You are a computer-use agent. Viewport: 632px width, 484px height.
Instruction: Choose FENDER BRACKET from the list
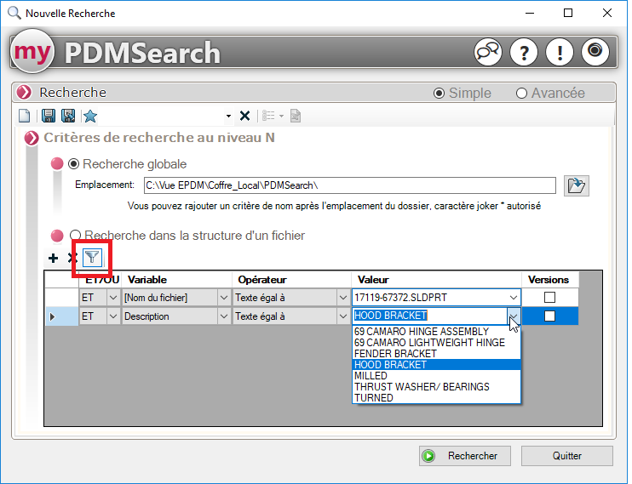coord(395,353)
